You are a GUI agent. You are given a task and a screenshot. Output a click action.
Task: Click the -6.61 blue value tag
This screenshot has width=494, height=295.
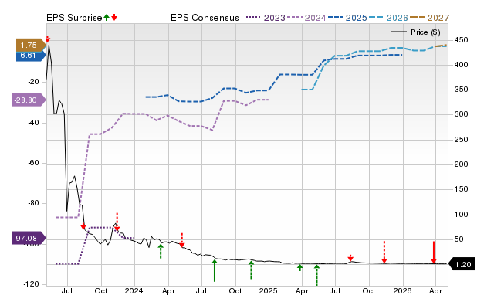tap(31, 56)
